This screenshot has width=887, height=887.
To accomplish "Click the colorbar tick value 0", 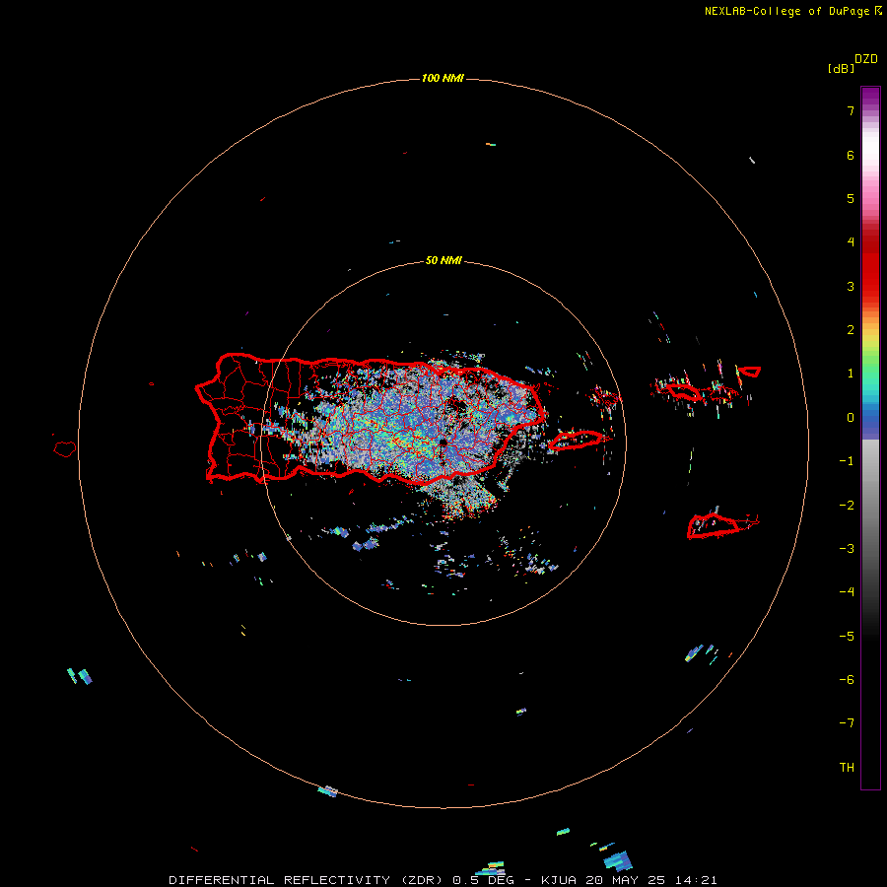I will pos(850,418).
